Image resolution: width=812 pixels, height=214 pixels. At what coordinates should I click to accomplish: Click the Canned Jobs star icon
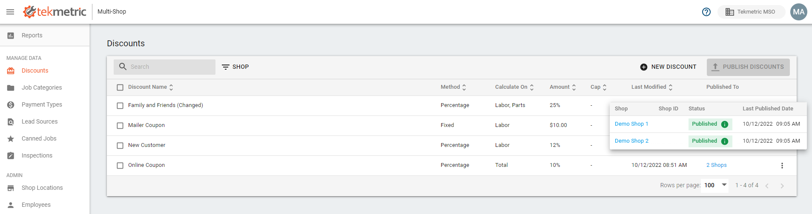coord(11,139)
